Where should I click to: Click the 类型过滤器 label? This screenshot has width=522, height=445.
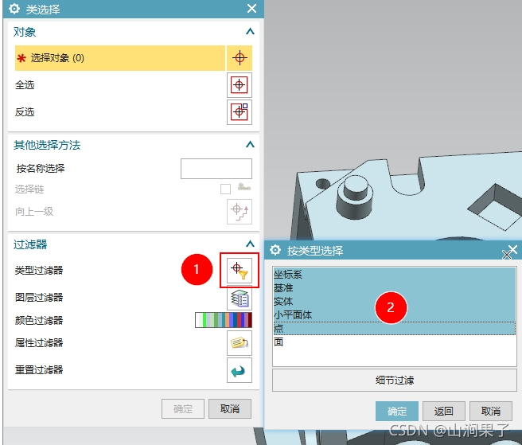(39, 270)
